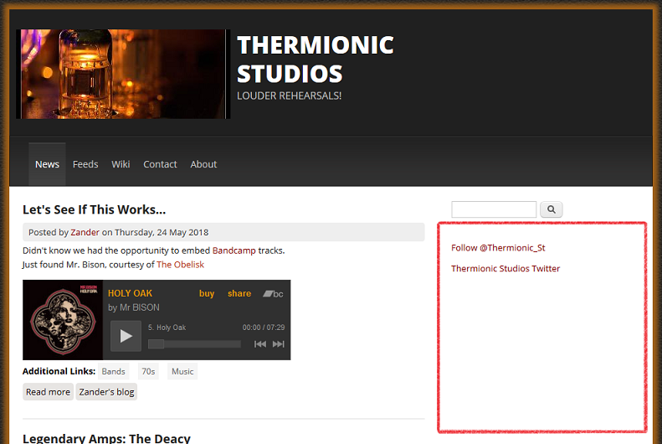Visit Zander's blog
The width and height of the screenshot is (662, 444).
pos(106,392)
